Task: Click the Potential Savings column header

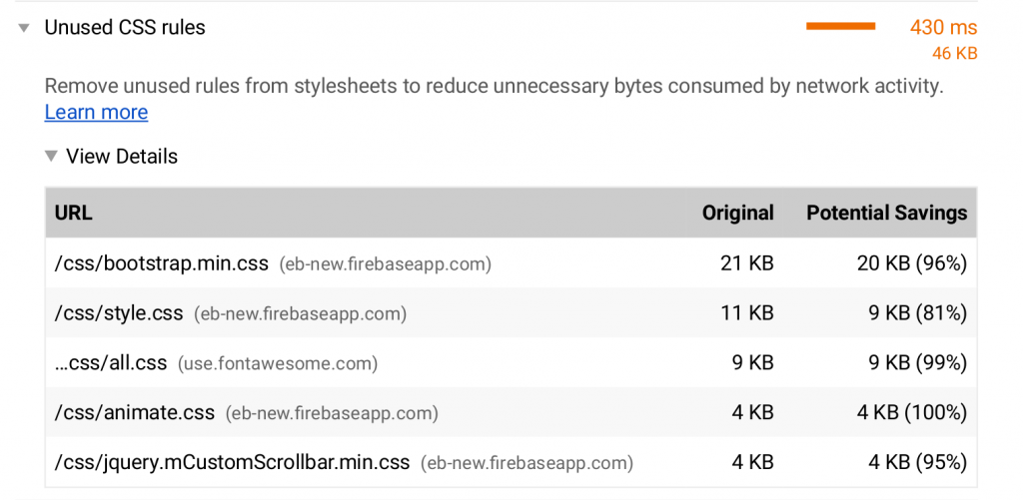Action: click(886, 213)
